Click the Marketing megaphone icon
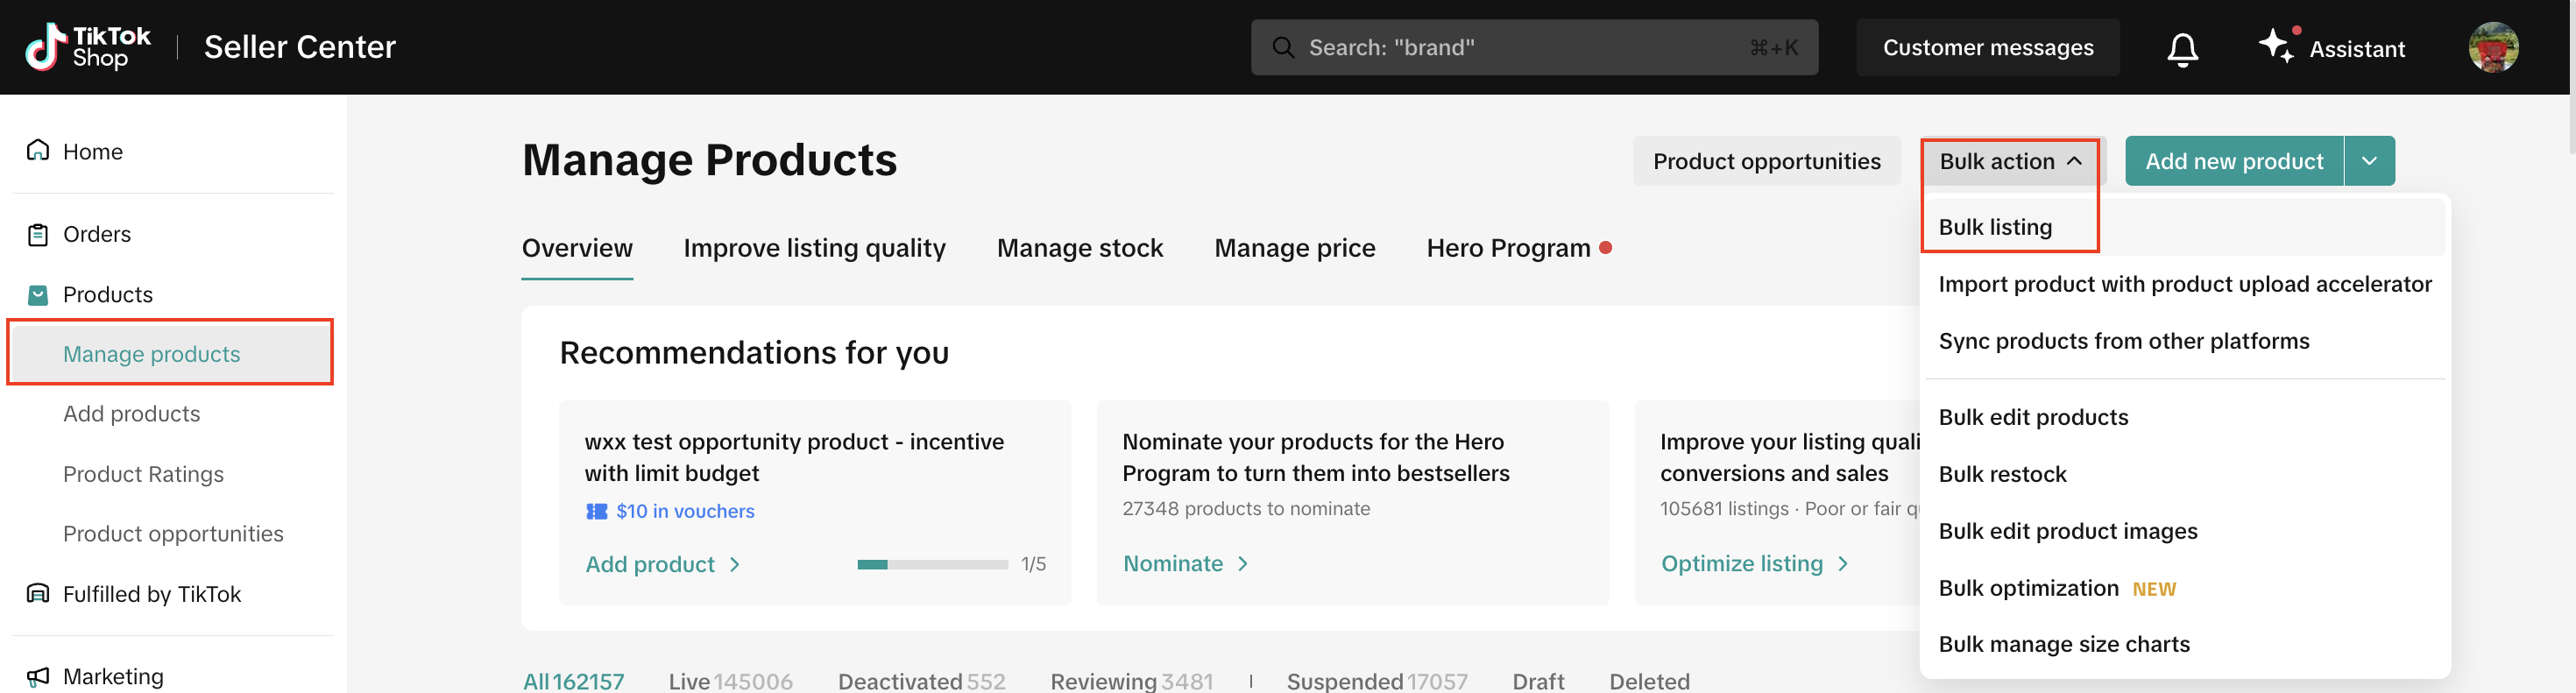 click(38, 677)
